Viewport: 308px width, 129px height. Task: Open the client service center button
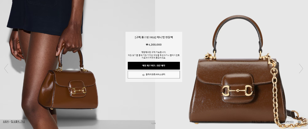(154, 75)
